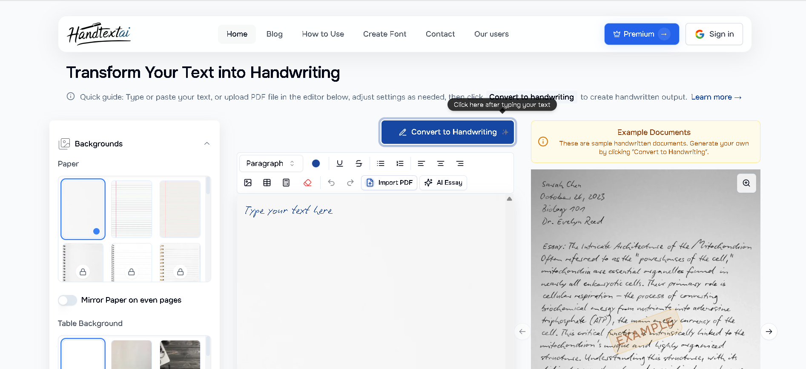Screen dimensions: 806x369
Task: Align text to the right
Action: click(x=460, y=163)
